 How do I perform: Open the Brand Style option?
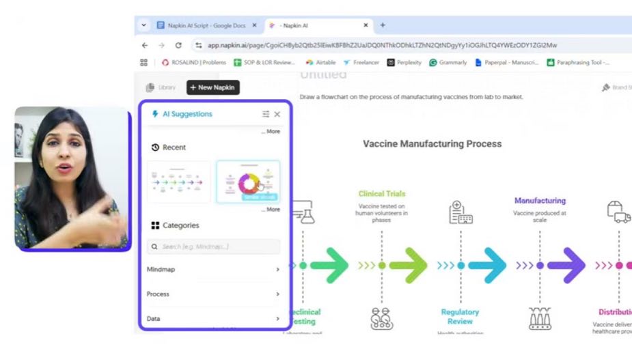(617, 87)
